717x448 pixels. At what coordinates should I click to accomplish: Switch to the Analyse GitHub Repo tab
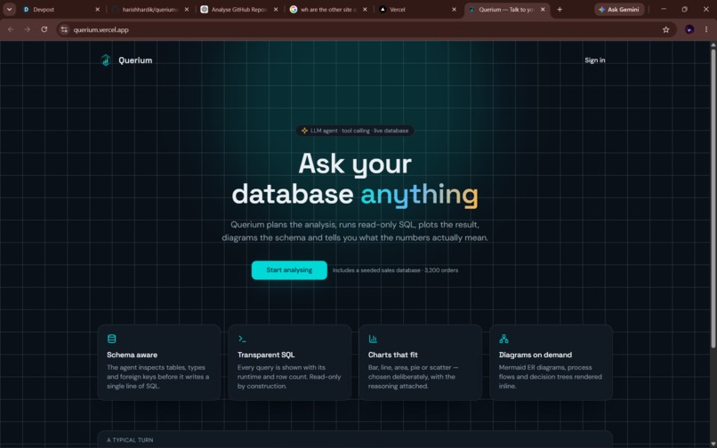point(239,9)
